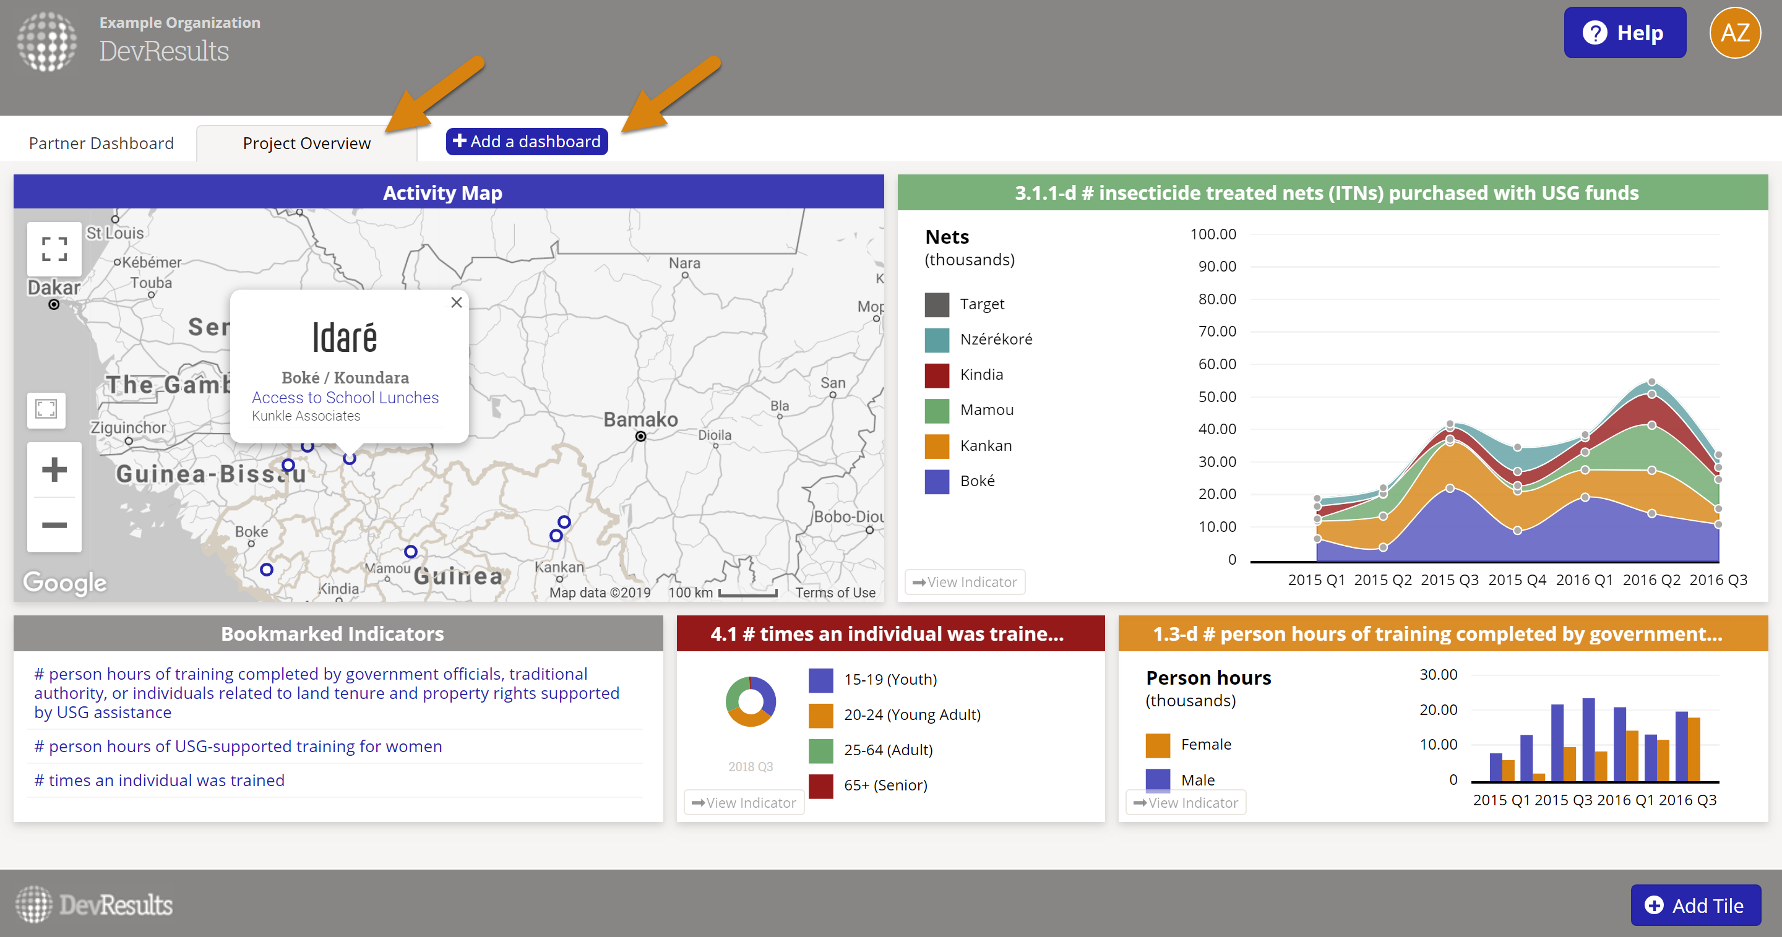Open the Access to School Lunches link

coord(345,398)
